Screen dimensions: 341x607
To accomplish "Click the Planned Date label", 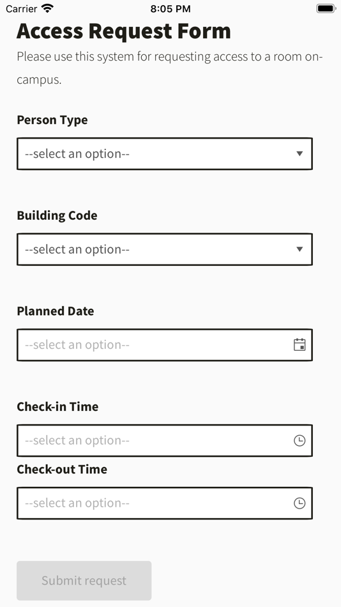I will point(56,311).
